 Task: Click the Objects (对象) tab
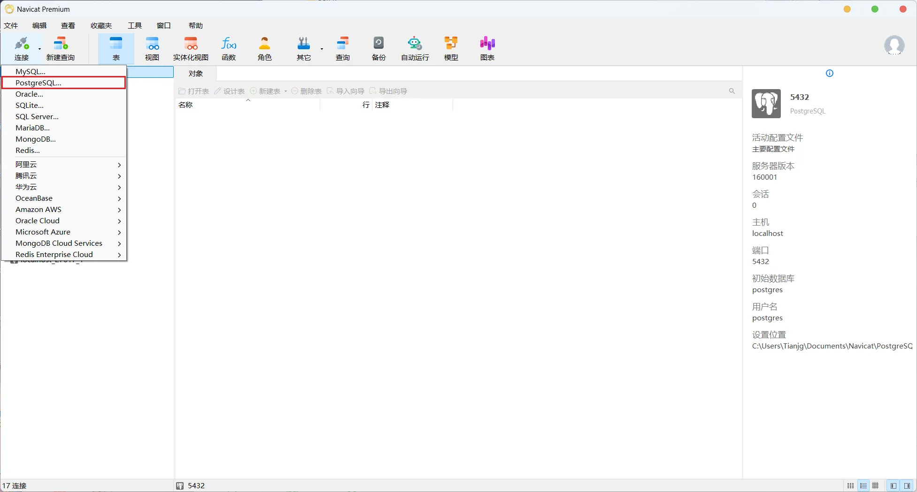[196, 74]
